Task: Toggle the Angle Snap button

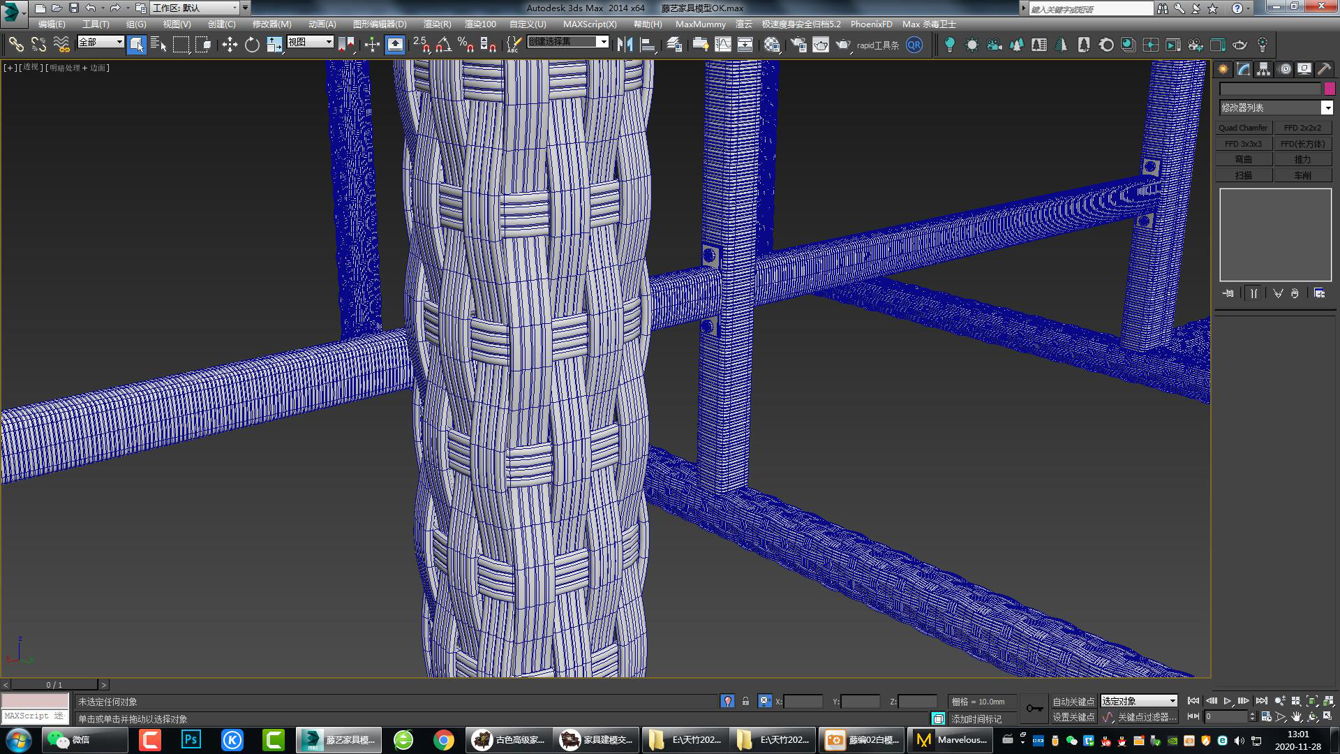Action: (x=444, y=45)
